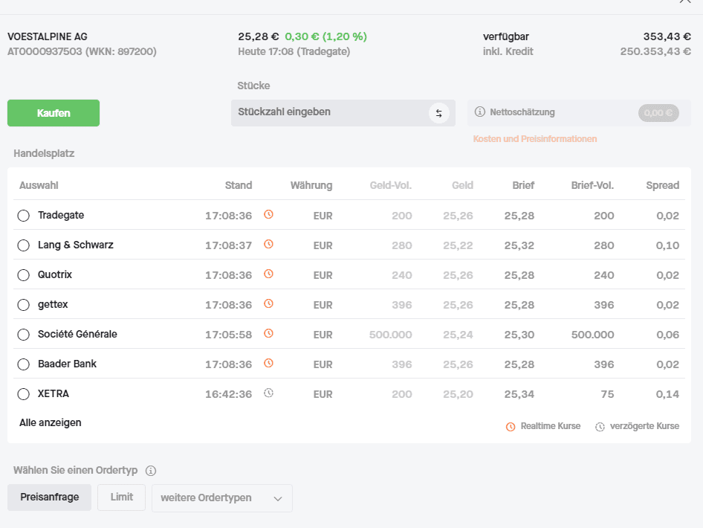Select the Tradegate trading venue radio button

click(x=23, y=216)
